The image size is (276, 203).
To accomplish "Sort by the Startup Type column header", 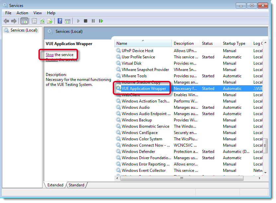I will (x=236, y=43).
